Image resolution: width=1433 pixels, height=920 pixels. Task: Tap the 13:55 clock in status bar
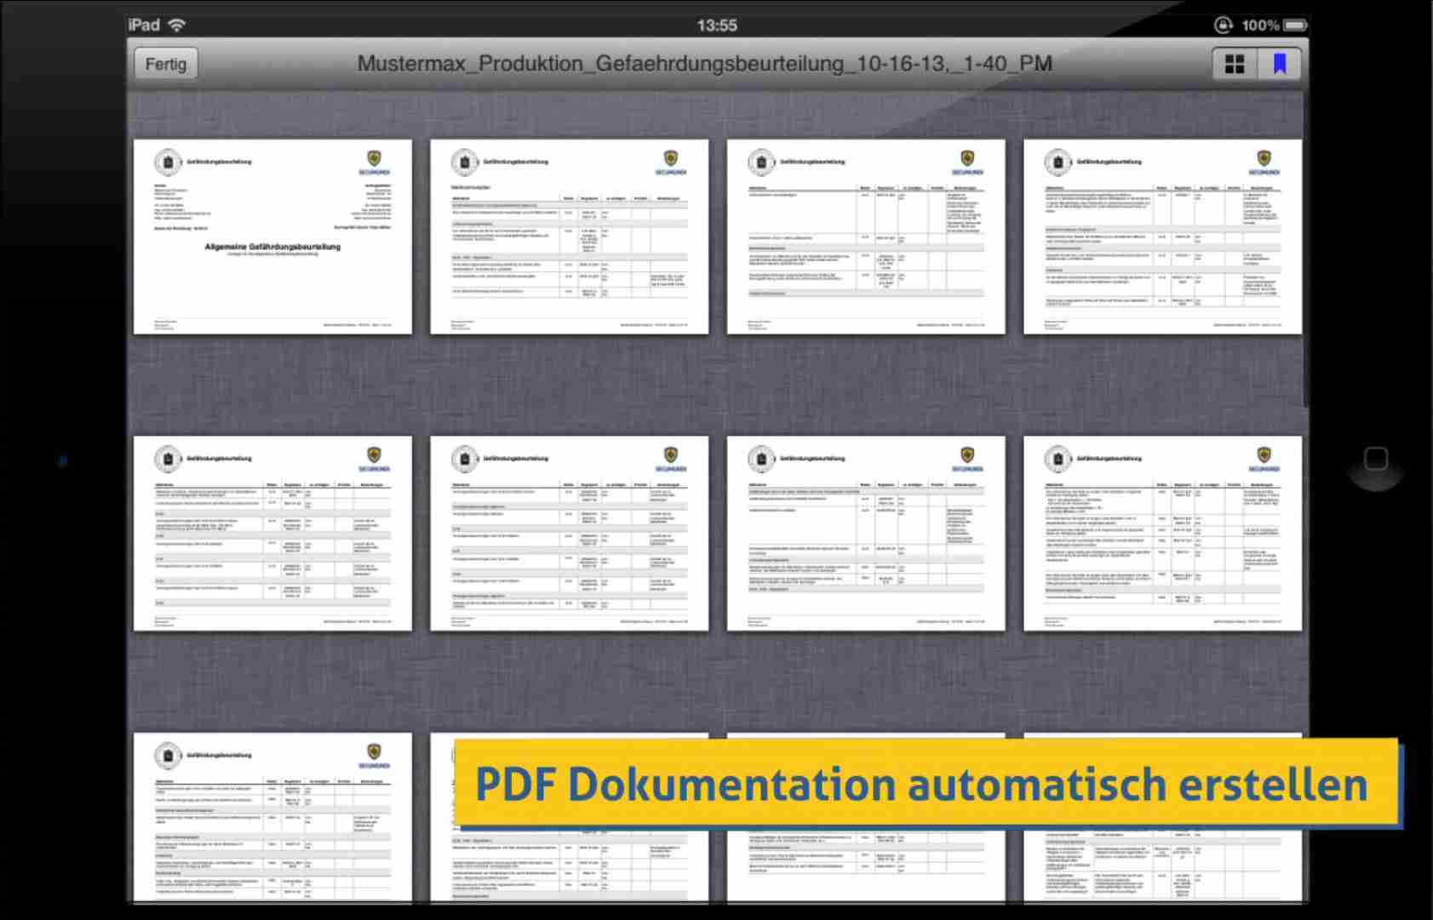(x=717, y=25)
